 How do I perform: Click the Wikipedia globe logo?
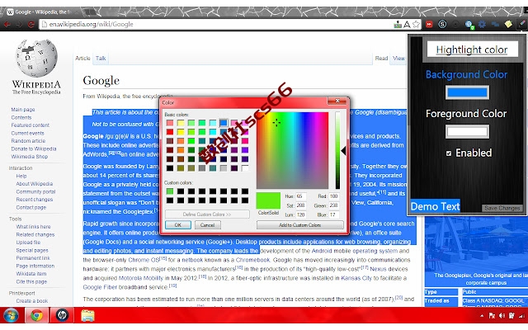tap(36, 58)
